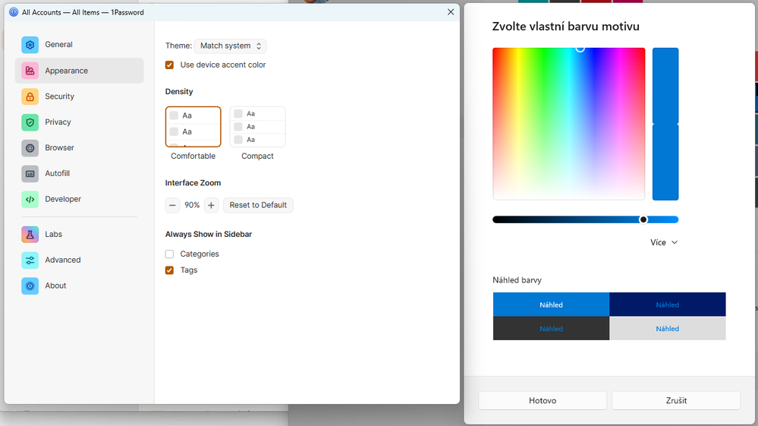Enable the Categories checkbox
The height and width of the screenshot is (426, 758).
point(170,254)
